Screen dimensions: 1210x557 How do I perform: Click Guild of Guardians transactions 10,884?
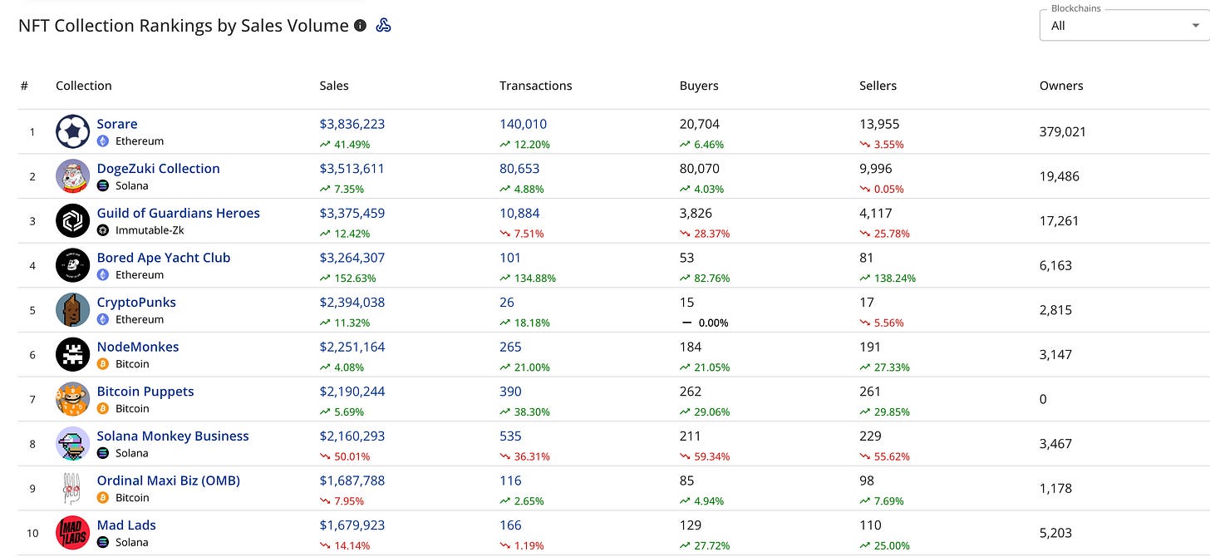(x=519, y=213)
